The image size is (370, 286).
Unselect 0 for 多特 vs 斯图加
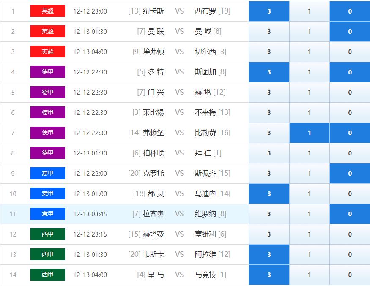pos(350,72)
